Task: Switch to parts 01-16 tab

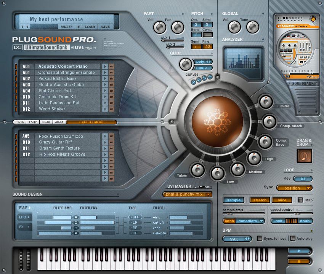Action: tap(19, 122)
